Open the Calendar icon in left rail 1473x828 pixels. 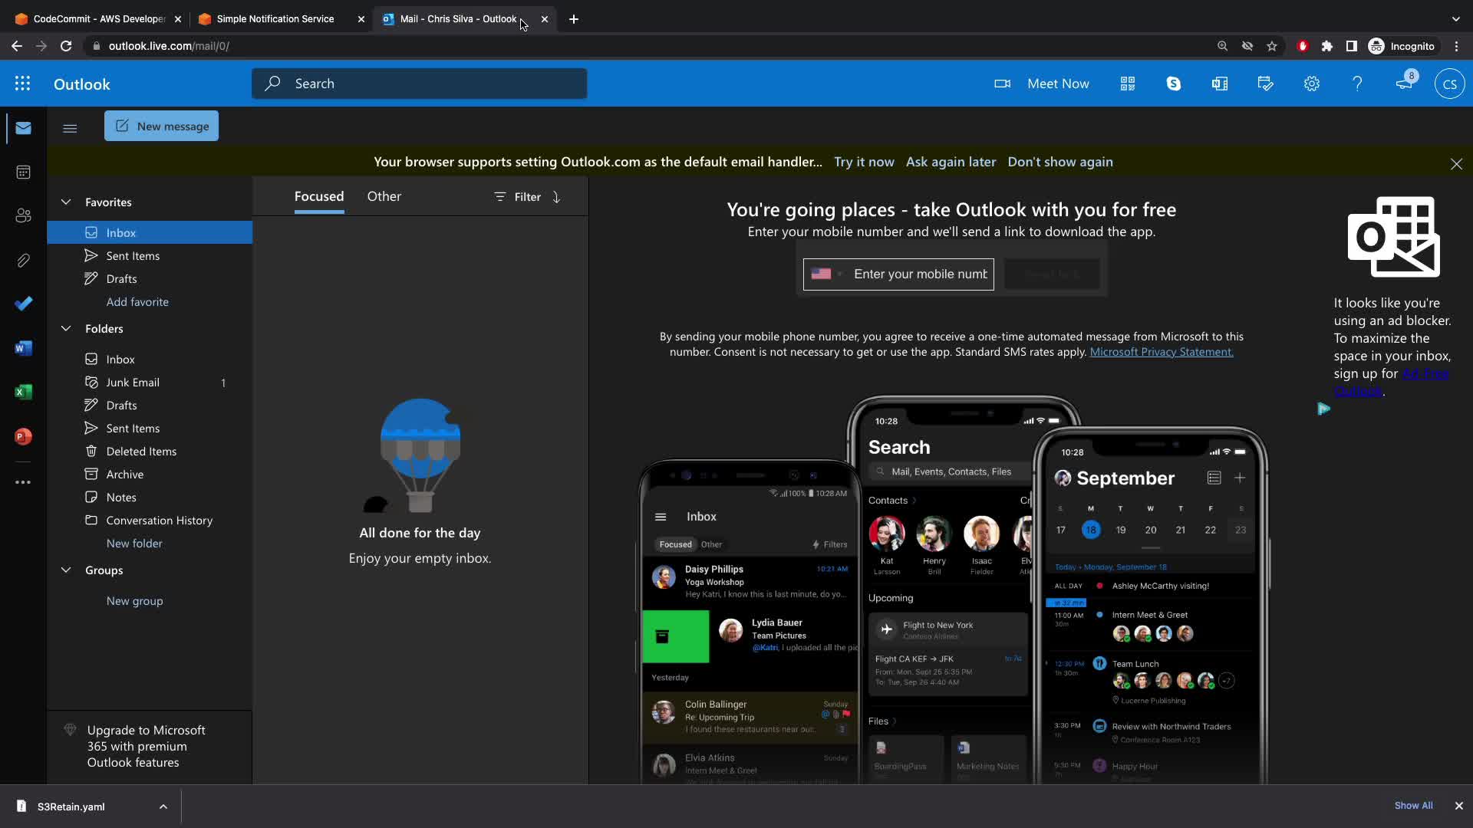[x=23, y=172]
